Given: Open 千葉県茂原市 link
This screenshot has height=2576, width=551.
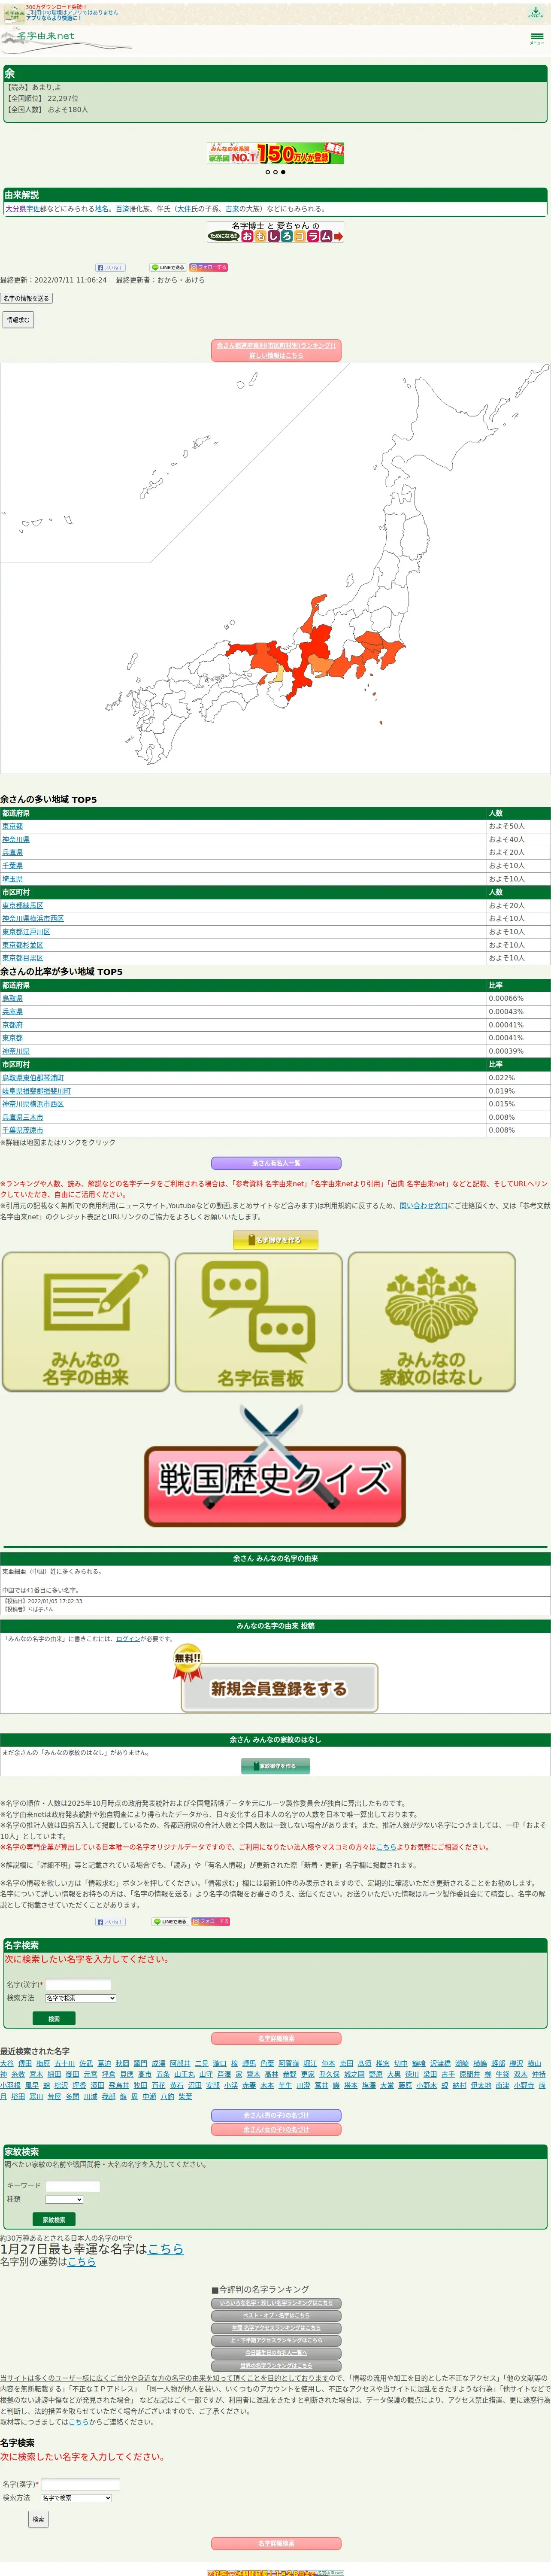Looking at the screenshot, I should pyautogui.click(x=23, y=1130).
